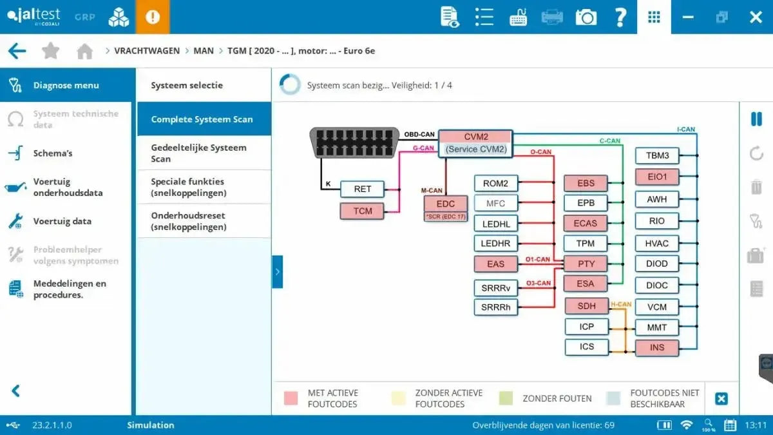Navigate home via the house icon
The image size is (773, 435).
coord(84,50)
